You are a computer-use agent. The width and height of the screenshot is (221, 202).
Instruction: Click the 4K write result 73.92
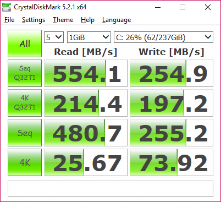point(172,162)
